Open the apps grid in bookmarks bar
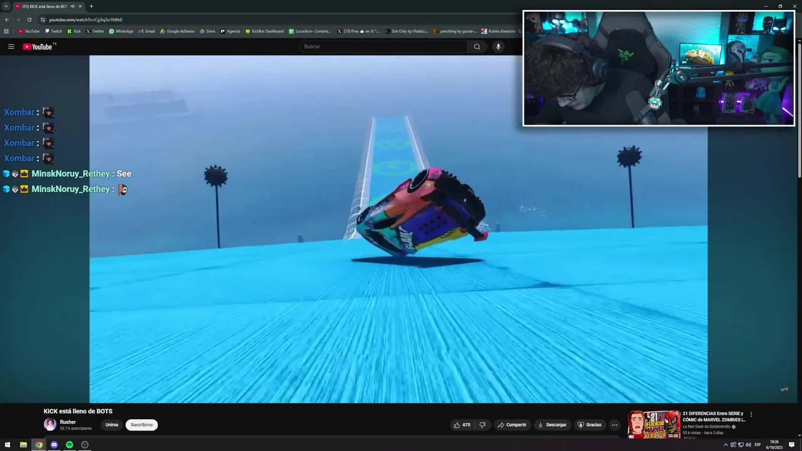The height and width of the screenshot is (451, 802). click(6, 31)
